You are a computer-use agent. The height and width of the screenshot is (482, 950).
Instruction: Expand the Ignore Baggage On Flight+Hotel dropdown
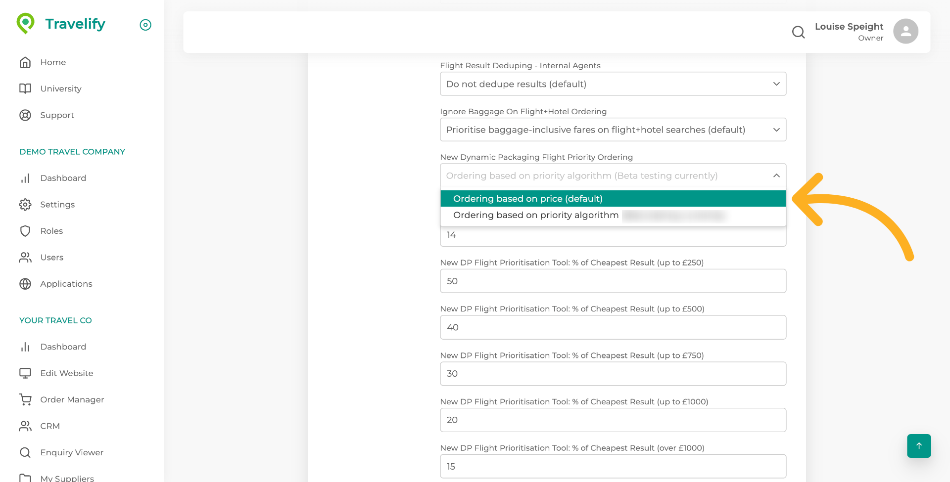click(613, 130)
